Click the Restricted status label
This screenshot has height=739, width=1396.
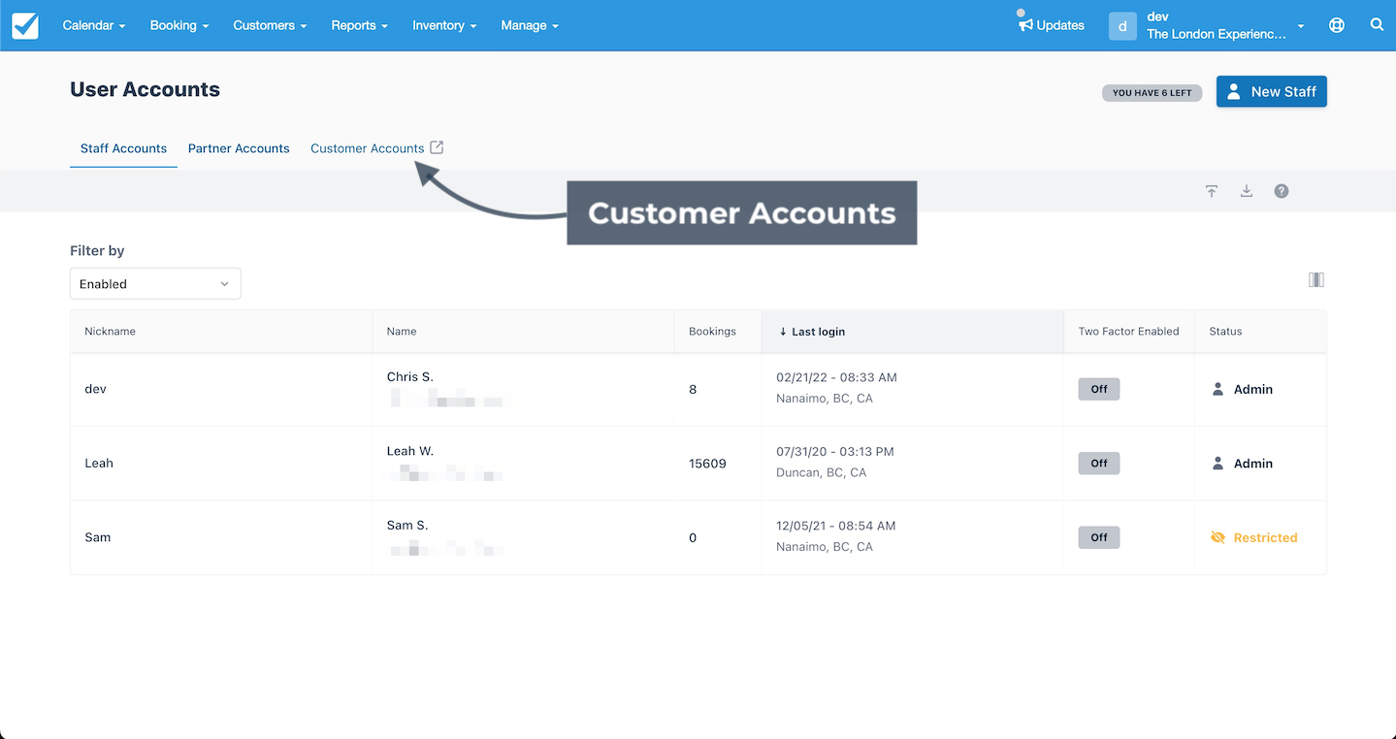click(x=1265, y=537)
